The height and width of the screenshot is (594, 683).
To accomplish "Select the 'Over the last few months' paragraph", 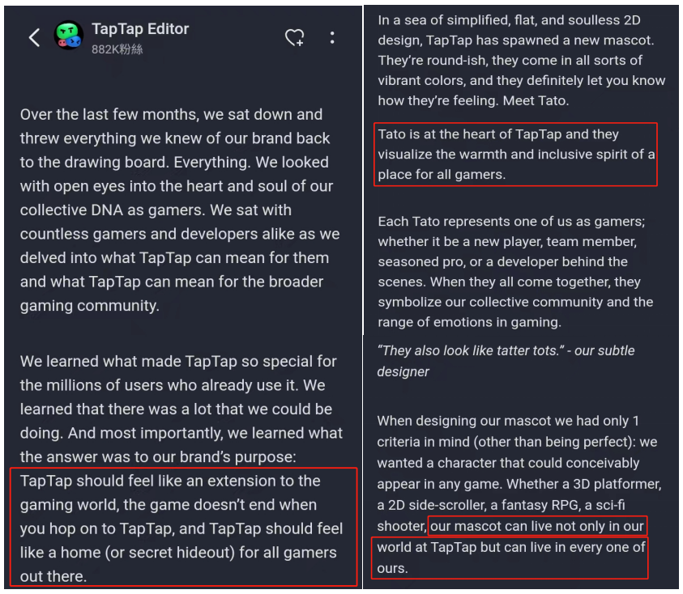I will click(180, 210).
